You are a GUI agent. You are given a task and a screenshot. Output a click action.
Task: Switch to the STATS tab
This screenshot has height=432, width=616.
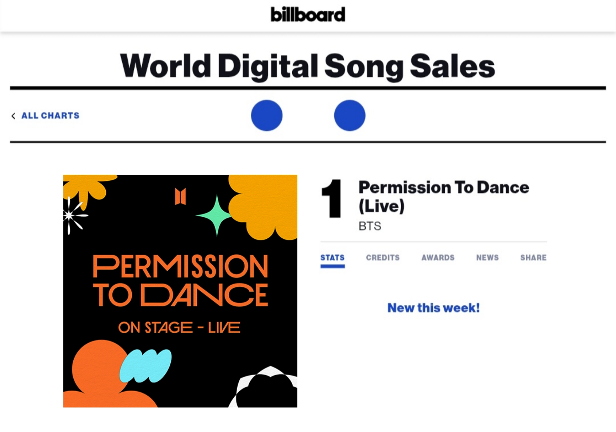click(x=332, y=258)
